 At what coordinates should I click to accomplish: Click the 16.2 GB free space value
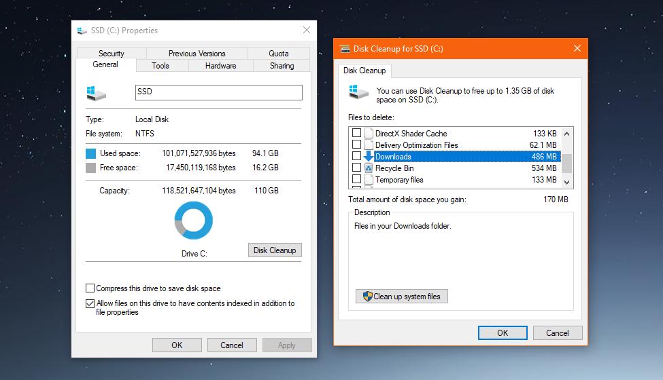(x=265, y=168)
